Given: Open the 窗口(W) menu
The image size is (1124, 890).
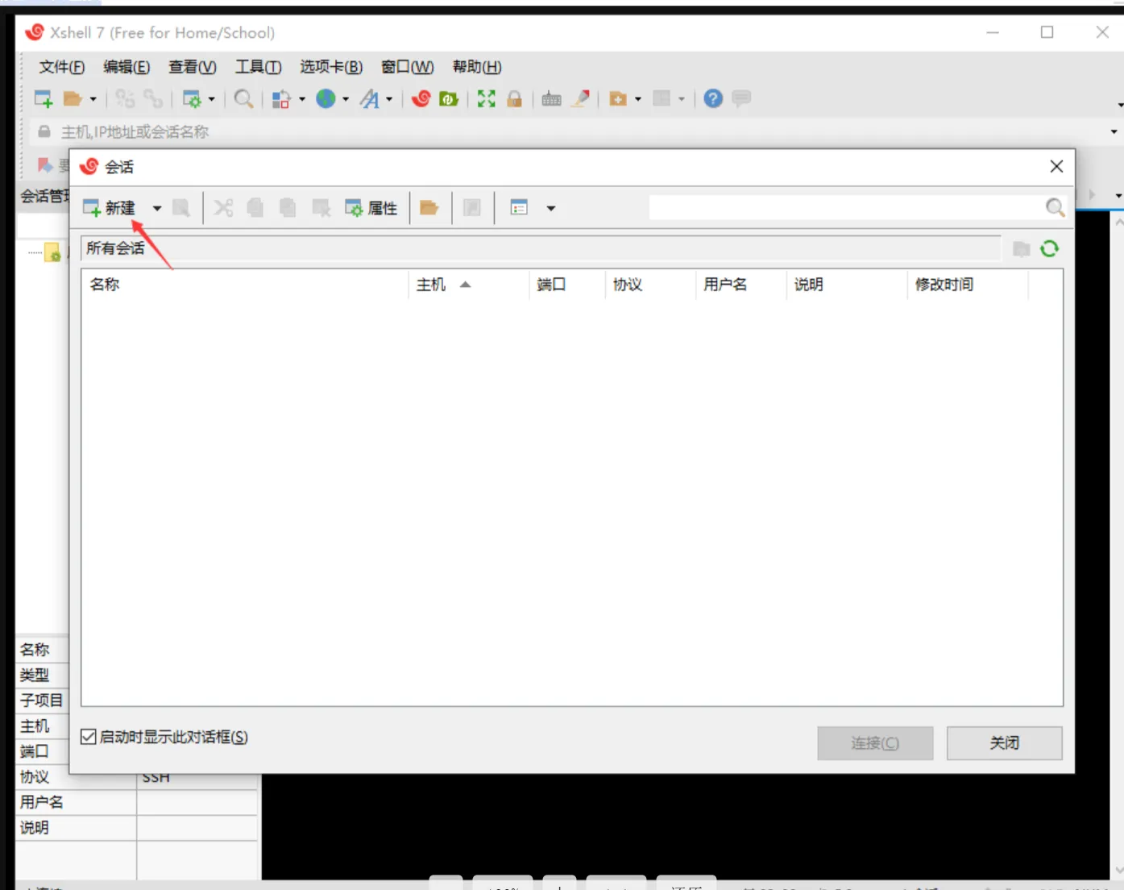Looking at the screenshot, I should pos(407,67).
